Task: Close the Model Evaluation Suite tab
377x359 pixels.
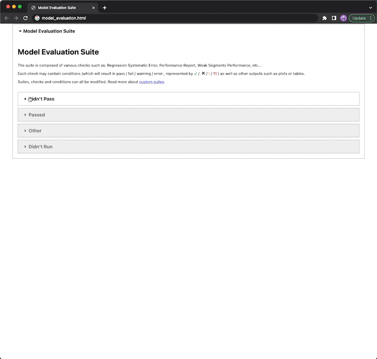Action: [93, 8]
